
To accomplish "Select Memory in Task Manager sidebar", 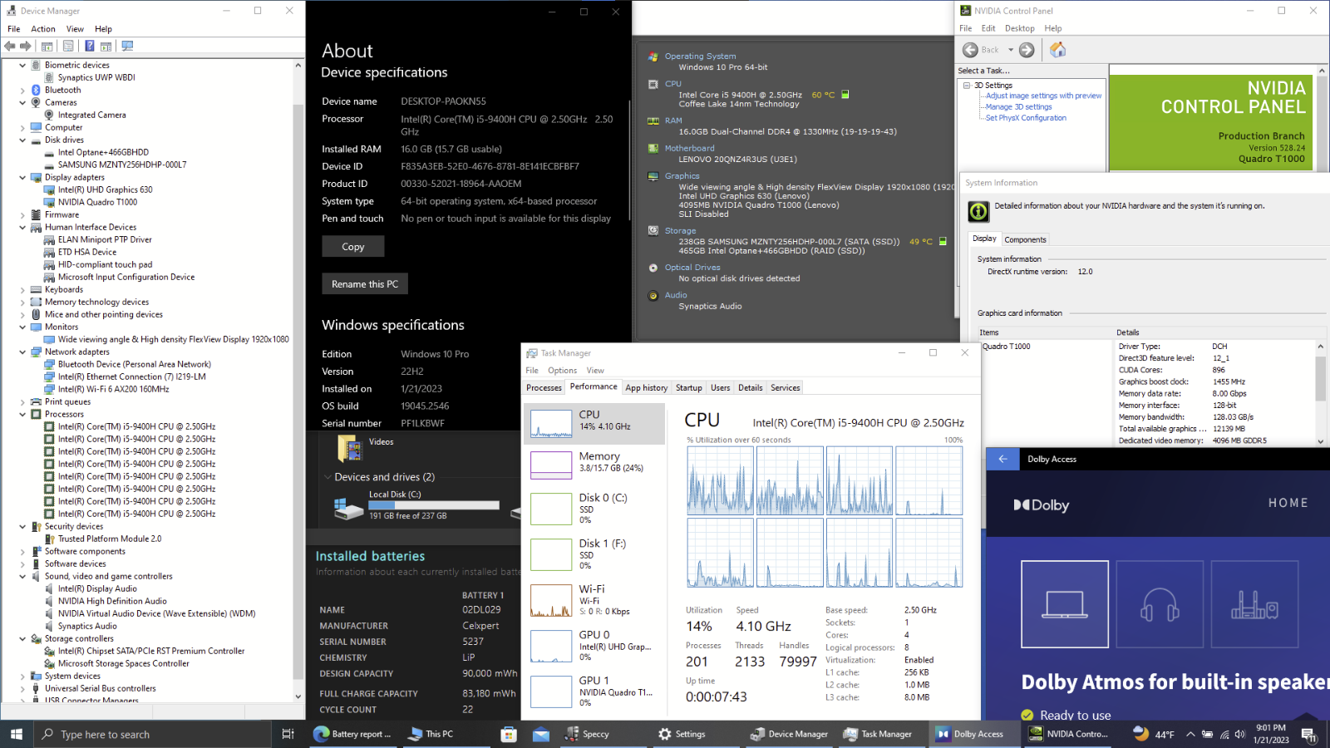I will (594, 464).
